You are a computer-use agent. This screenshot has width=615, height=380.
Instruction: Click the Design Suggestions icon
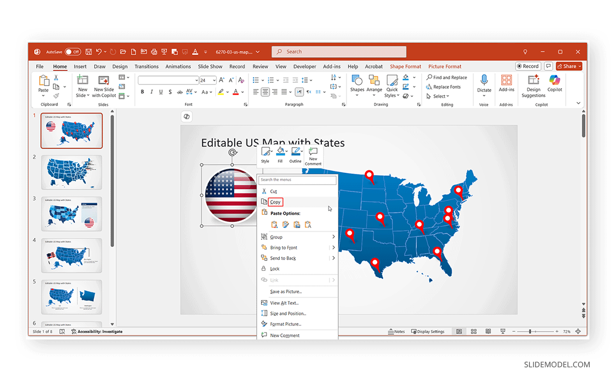[534, 83]
